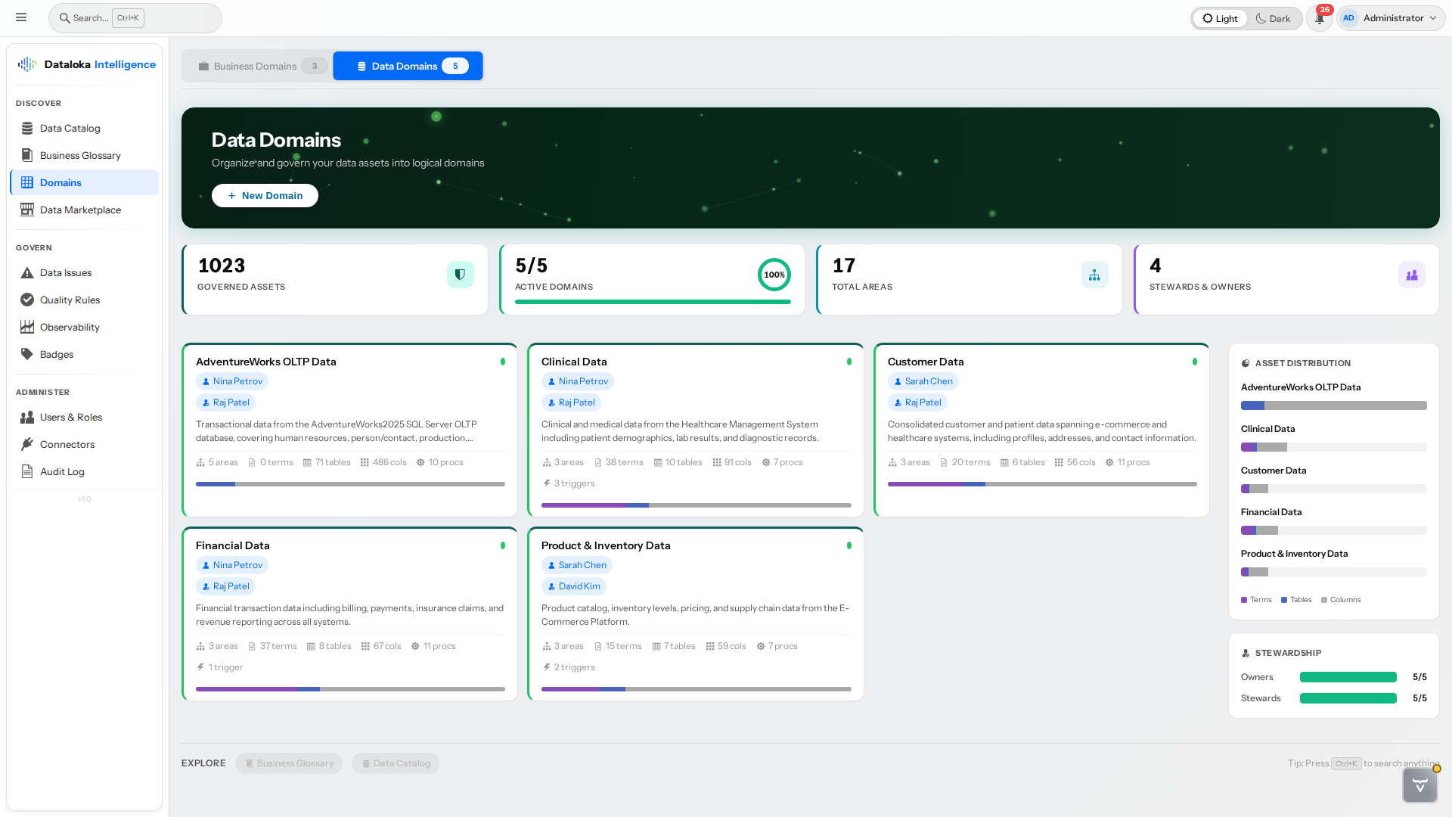The width and height of the screenshot is (1452, 817).
Task: Open the Data Catalog section
Action: click(70, 128)
